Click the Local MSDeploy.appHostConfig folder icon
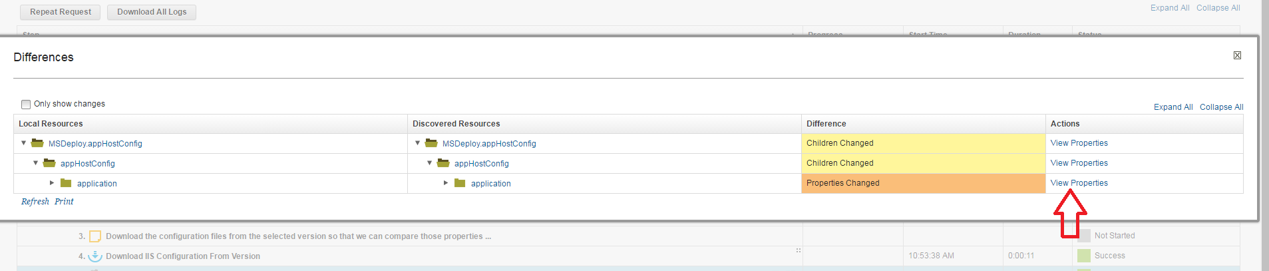Image resolution: width=1269 pixels, height=271 pixels. (37, 143)
